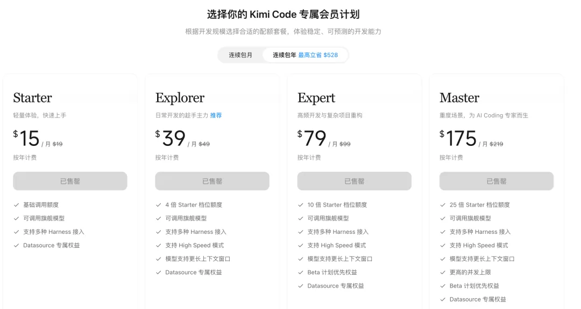Switch to 连续包月 billing tab
Viewport: 581px width, 309px height.
[240, 55]
